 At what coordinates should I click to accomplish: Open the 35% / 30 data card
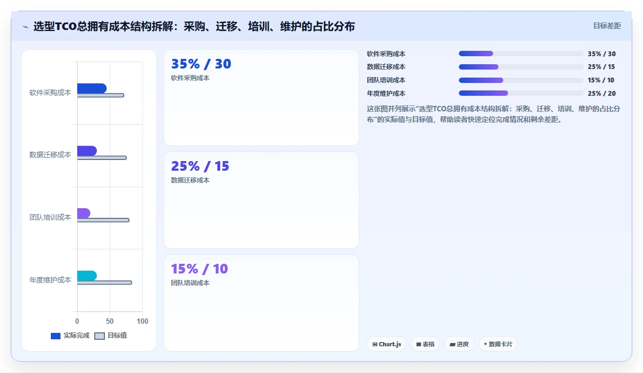[261, 97]
